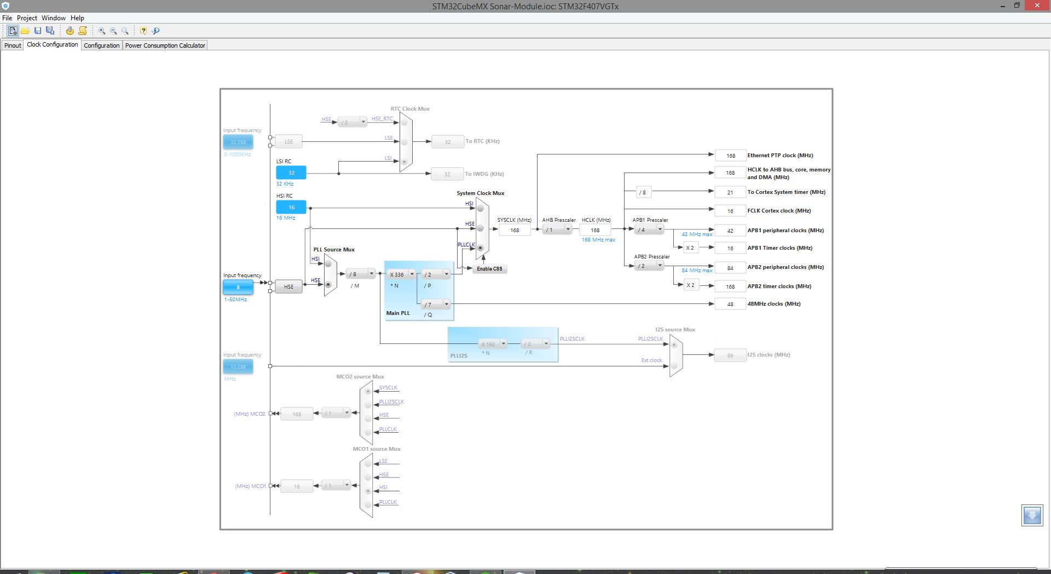The width and height of the screenshot is (1051, 574).
Task: Select the Clock Configuration tab
Action: click(53, 45)
